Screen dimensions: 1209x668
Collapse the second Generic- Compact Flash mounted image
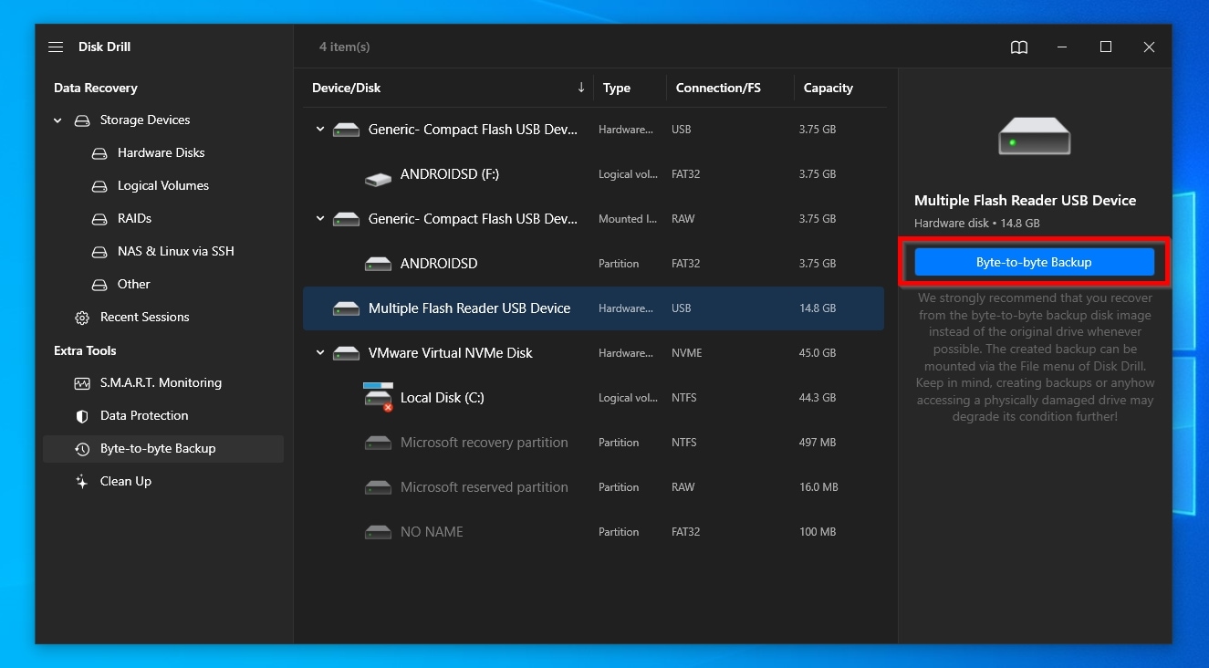[320, 219]
